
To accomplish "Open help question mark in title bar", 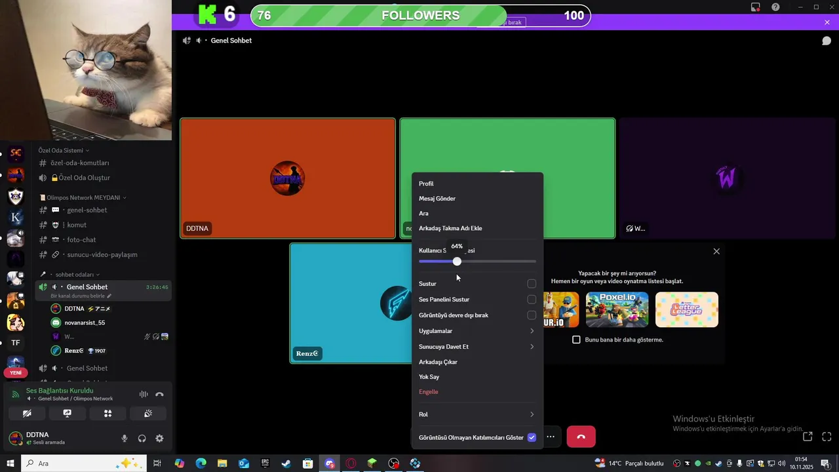I will pyautogui.click(x=775, y=7).
